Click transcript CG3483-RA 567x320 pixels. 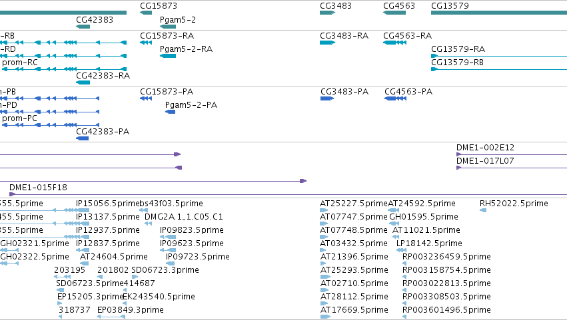coord(344,36)
